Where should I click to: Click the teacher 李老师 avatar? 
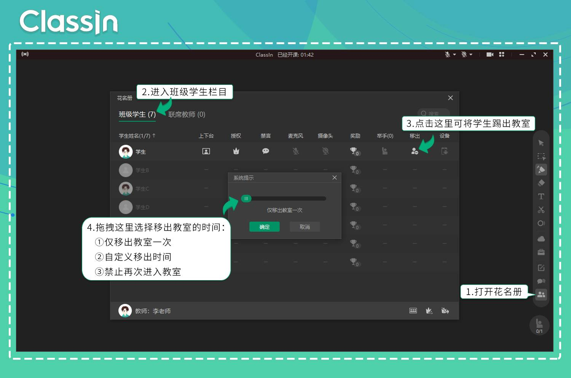click(x=125, y=311)
